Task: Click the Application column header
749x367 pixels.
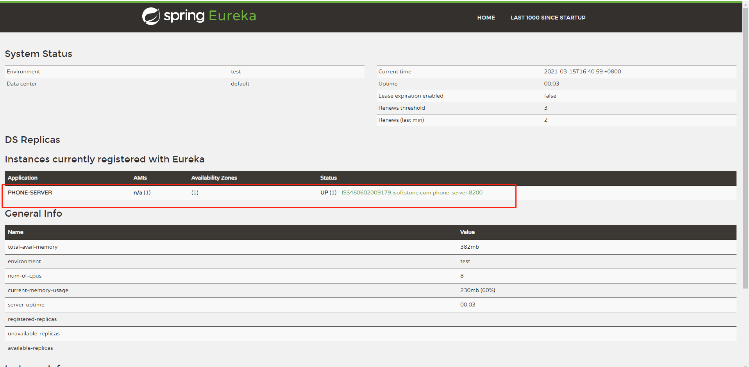Action: [23, 178]
